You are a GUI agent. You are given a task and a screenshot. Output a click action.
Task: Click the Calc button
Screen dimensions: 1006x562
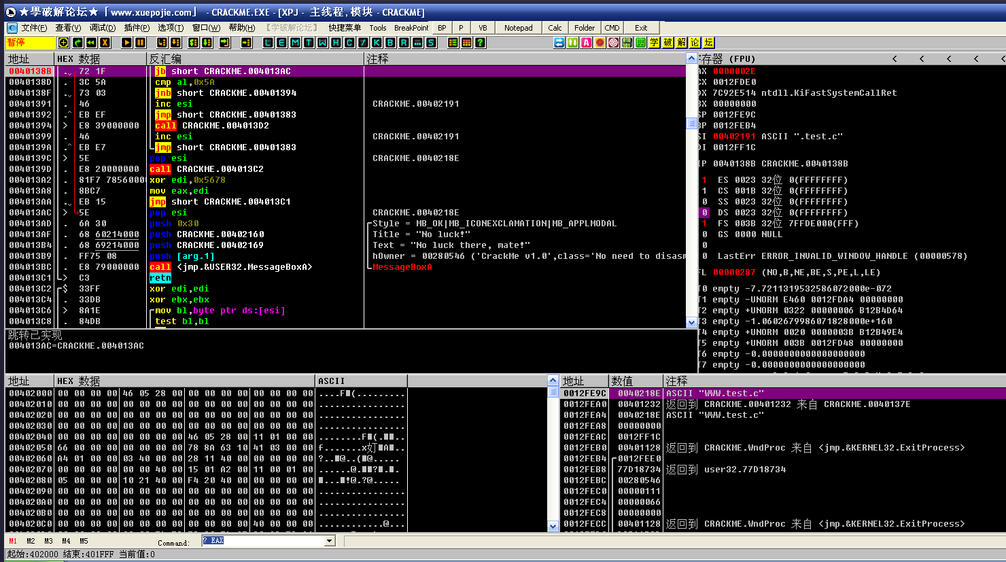point(555,28)
